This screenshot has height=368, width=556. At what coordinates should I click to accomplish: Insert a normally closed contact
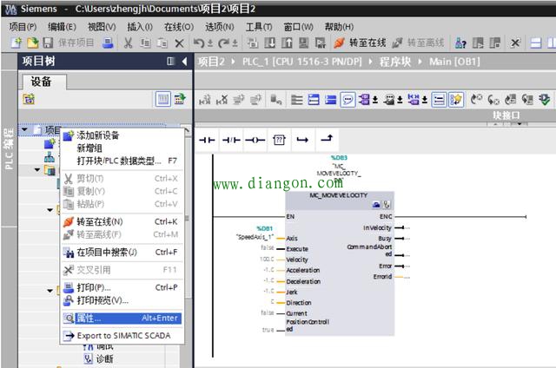(231, 139)
